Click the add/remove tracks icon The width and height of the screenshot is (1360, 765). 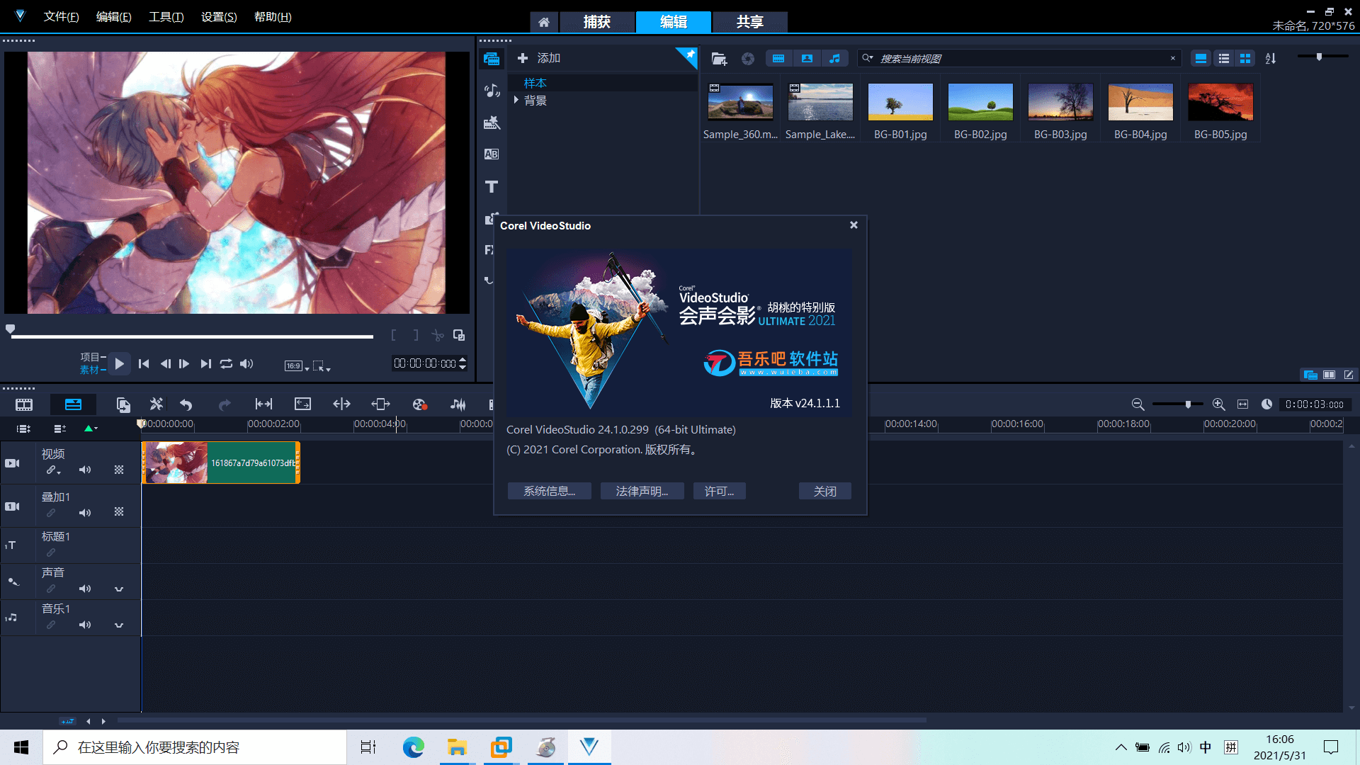point(59,429)
